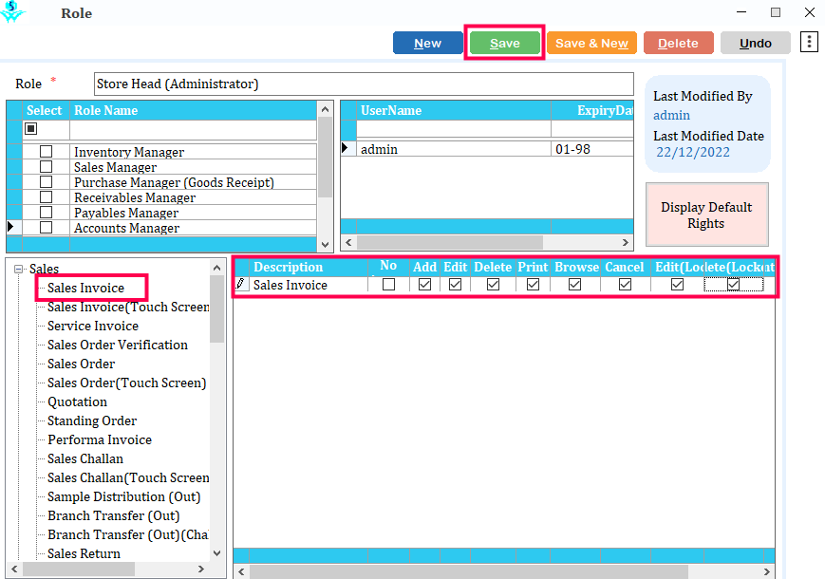Select Sales Order in the tree
Viewport: 825px width, 579px height.
pos(81,364)
